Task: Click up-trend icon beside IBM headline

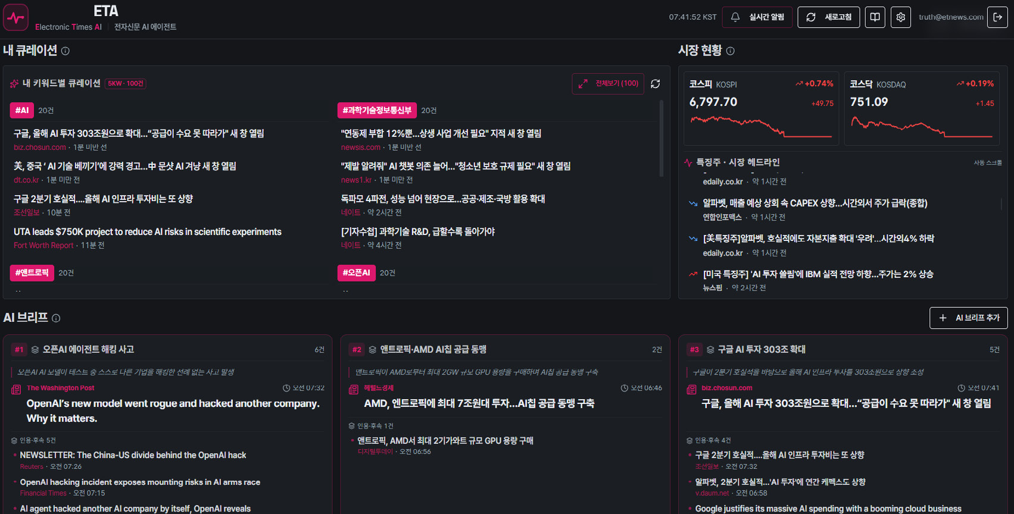Action: [693, 274]
